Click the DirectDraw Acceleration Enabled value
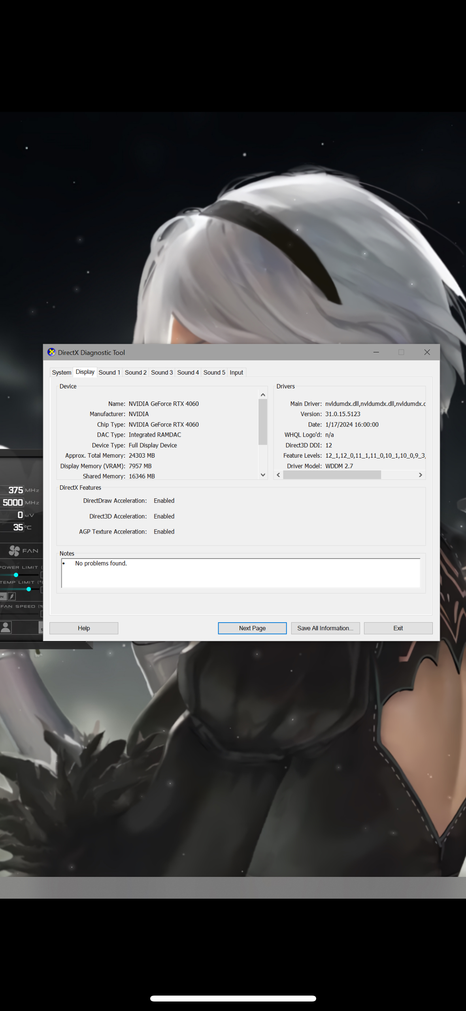 point(164,501)
